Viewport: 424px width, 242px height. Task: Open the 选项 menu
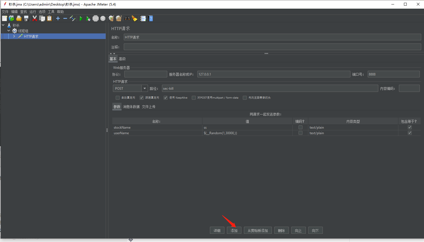point(42,12)
